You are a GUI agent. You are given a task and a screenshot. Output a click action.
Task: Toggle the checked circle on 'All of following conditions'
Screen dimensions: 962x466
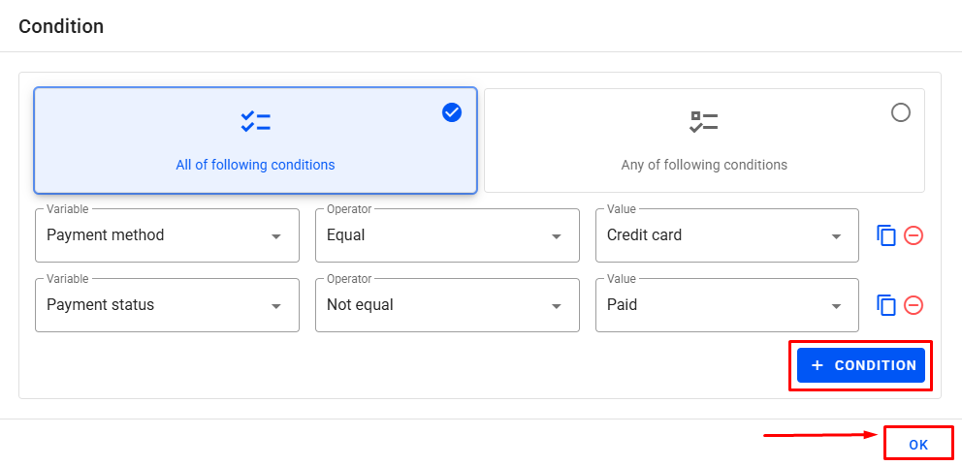tap(452, 112)
